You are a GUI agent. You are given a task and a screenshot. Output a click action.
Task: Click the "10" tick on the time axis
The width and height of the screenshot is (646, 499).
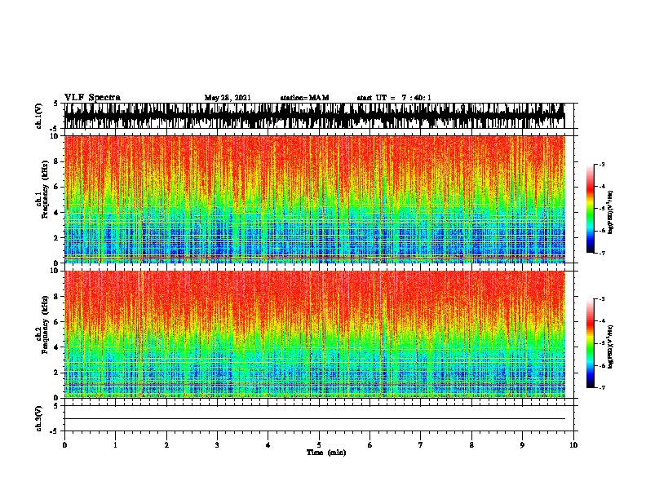pyautogui.click(x=573, y=445)
